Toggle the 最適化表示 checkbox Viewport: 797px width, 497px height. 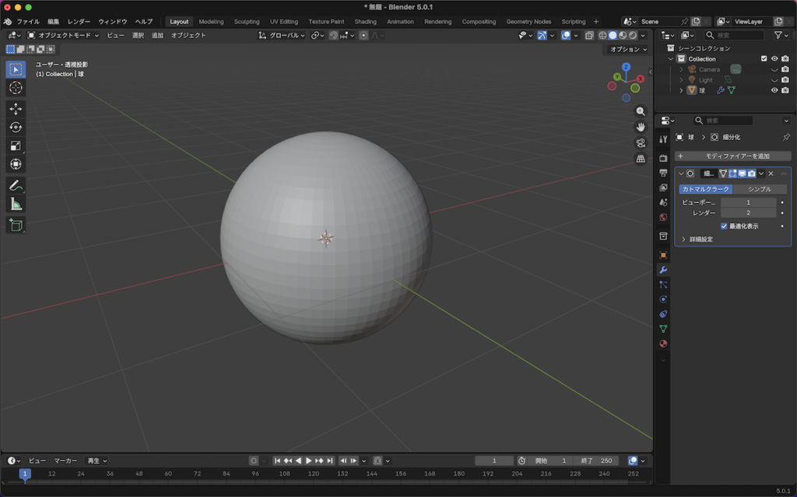click(724, 226)
